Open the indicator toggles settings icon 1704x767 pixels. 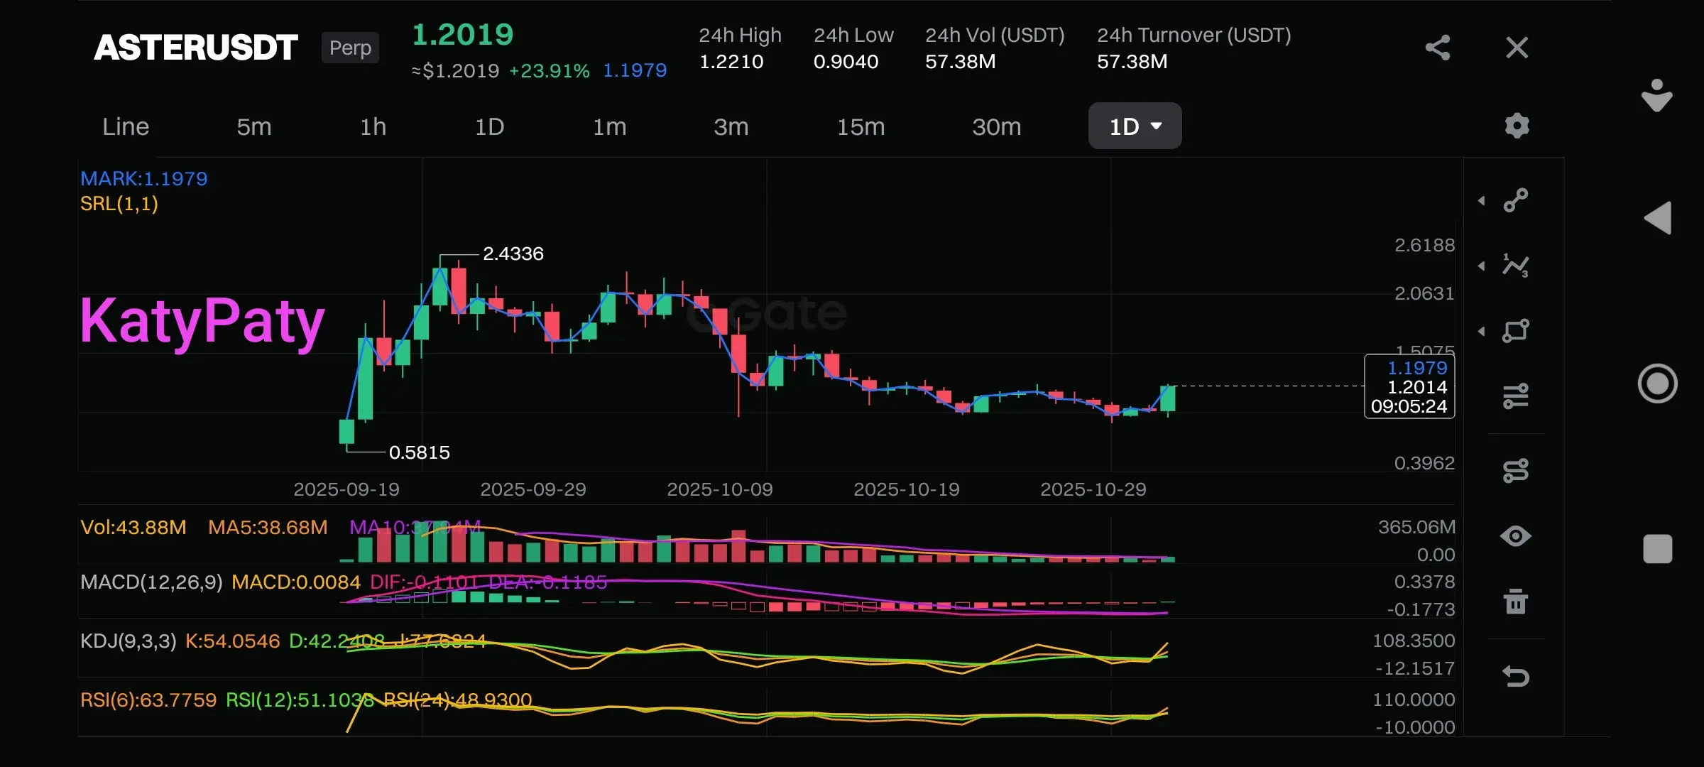click(1516, 470)
